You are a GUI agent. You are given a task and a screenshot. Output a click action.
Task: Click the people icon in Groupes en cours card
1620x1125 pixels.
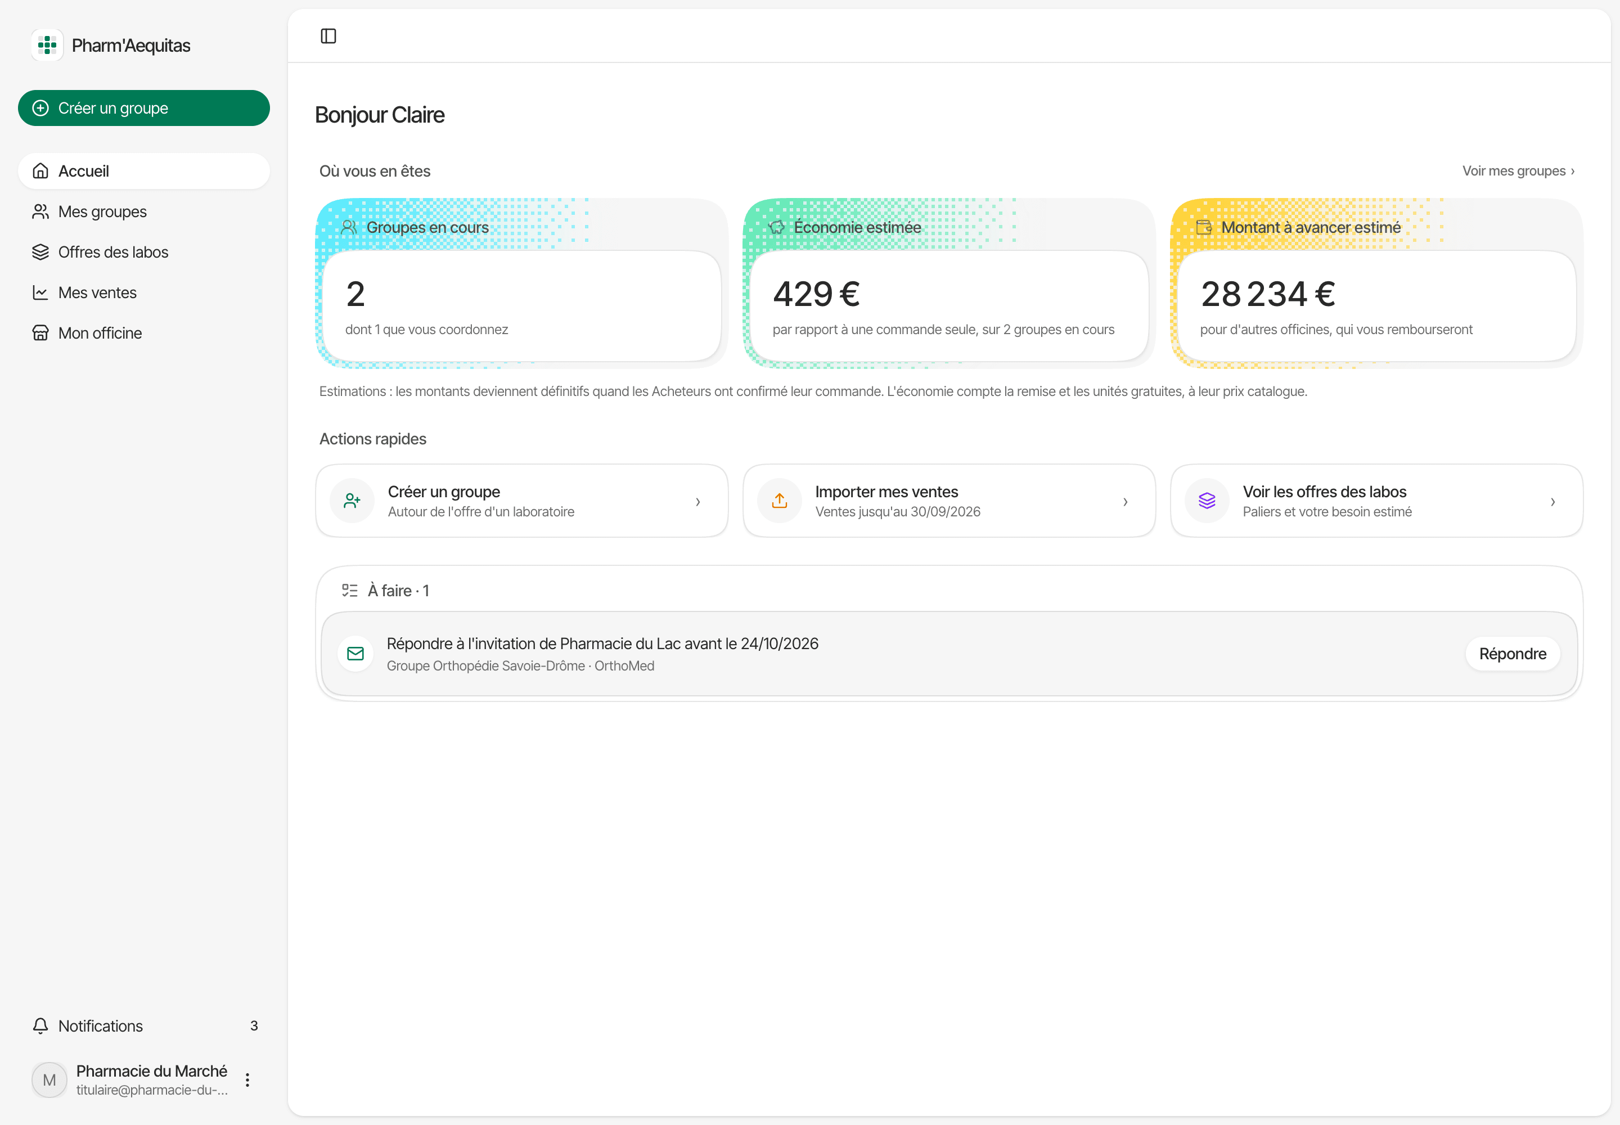coord(349,227)
